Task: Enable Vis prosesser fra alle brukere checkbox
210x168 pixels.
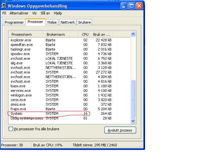Action: tap(10, 129)
